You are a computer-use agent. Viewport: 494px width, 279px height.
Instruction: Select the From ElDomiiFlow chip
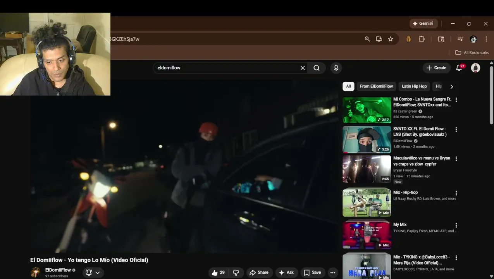coord(376,86)
